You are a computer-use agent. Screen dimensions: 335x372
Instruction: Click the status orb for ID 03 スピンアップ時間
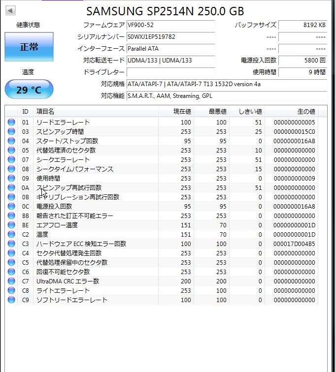[11, 131]
